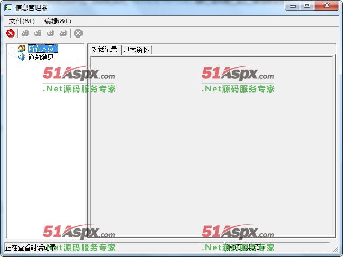Click the status text 正在查看对话记录
Screen dimensions: 343x257
tap(30, 247)
